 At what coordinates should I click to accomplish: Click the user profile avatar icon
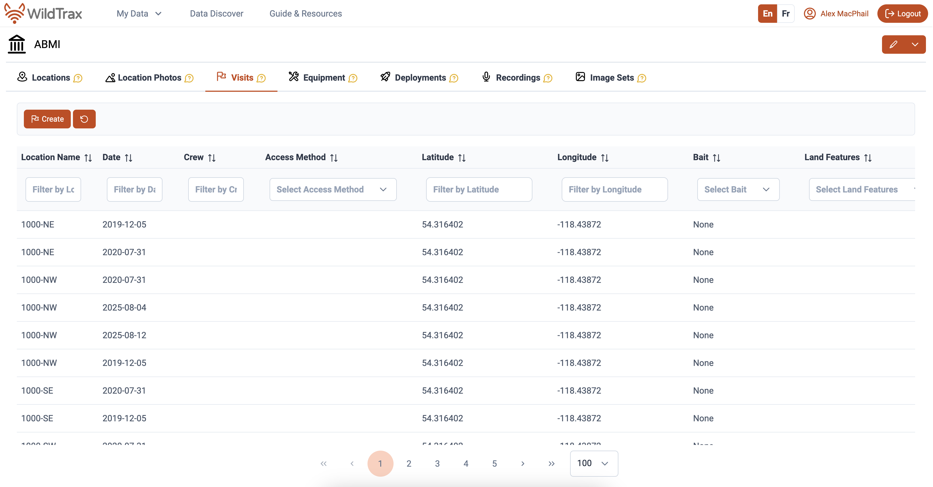[x=810, y=13]
